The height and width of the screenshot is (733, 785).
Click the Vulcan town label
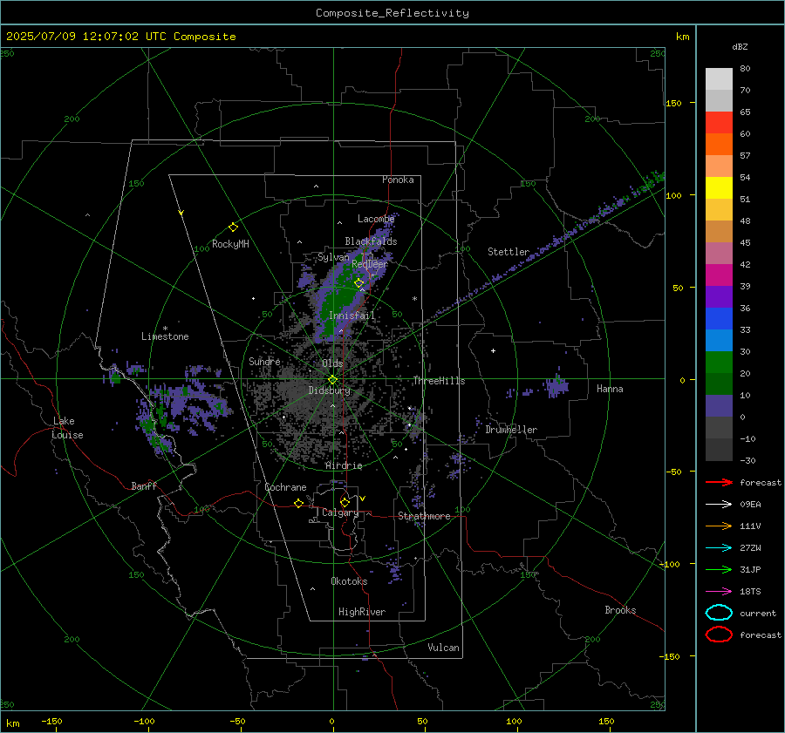443,648
